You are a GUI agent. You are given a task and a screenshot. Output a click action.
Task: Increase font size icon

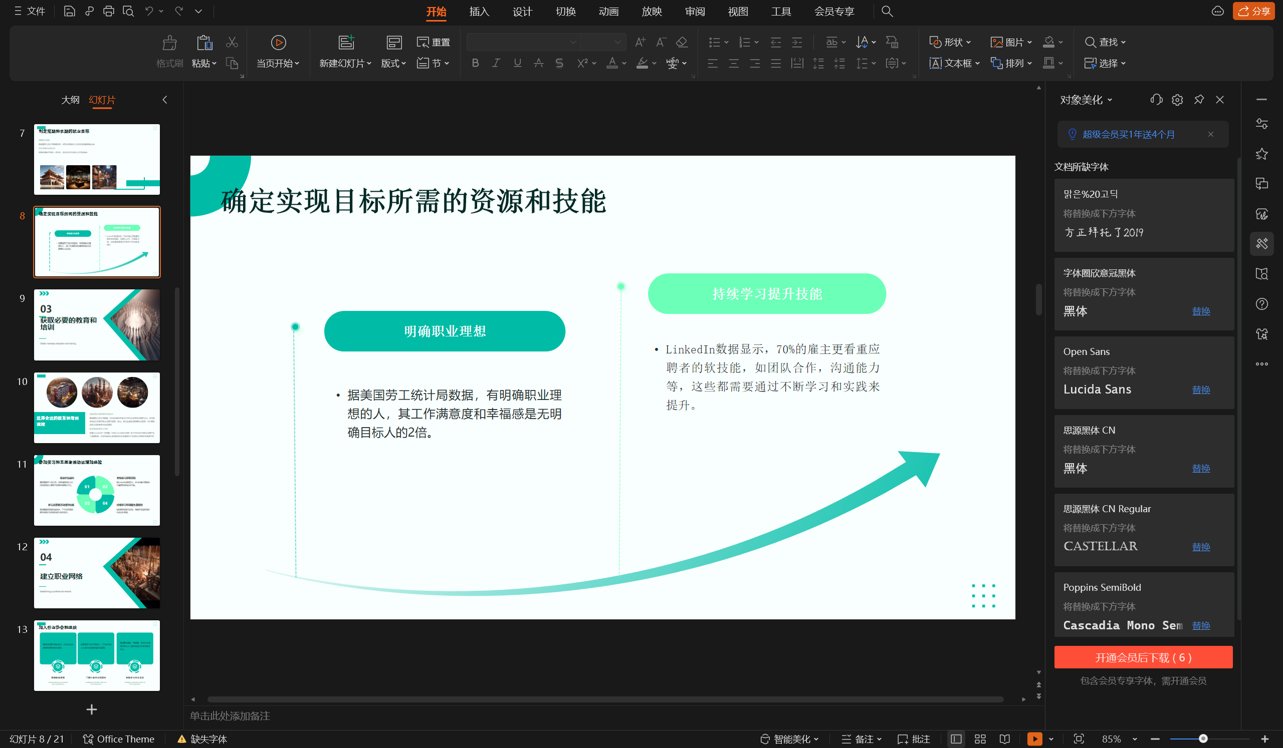(640, 42)
